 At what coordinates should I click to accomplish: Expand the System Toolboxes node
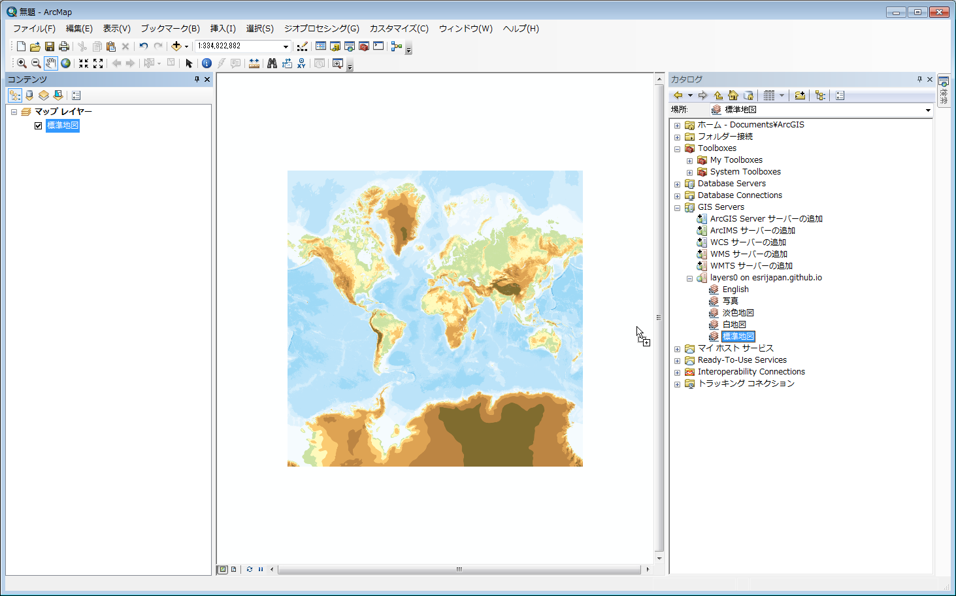689,171
